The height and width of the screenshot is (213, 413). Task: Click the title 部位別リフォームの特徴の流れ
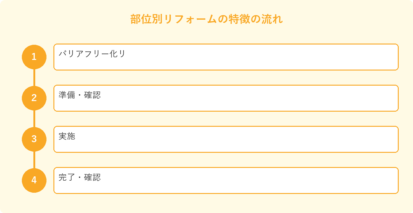206,19
